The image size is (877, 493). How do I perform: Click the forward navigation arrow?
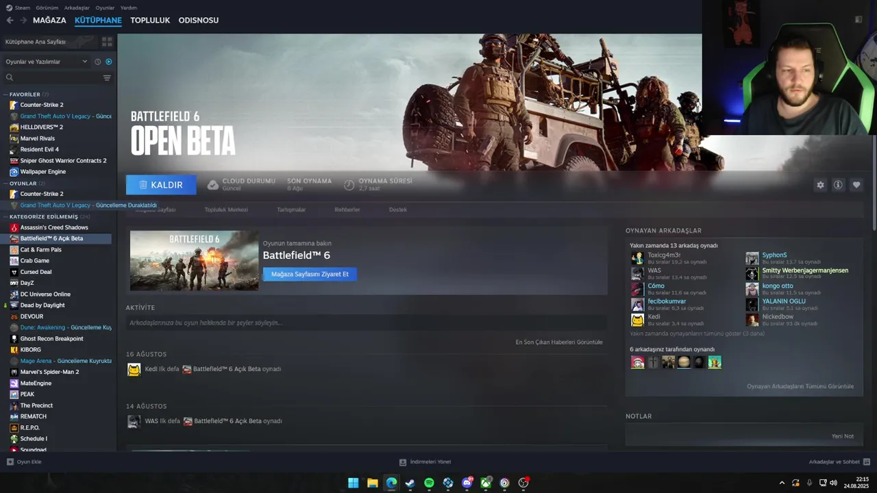pyautogui.click(x=23, y=21)
